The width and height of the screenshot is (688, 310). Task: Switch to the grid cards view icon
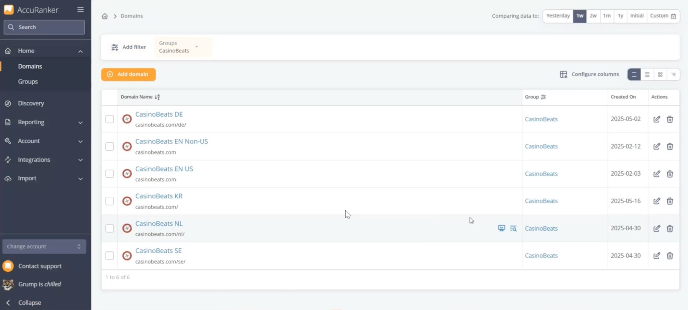point(660,74)
